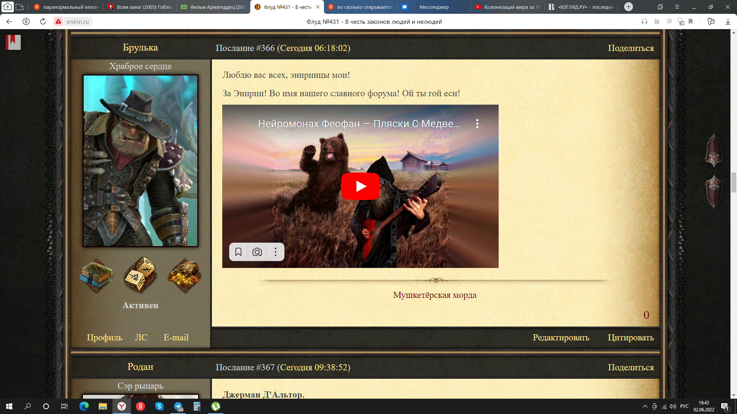Share post #366 with Поделиться

click(631, 48)
